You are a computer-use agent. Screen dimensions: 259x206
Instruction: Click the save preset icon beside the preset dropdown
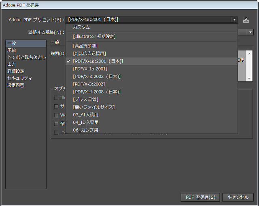(x=246, y=20)
